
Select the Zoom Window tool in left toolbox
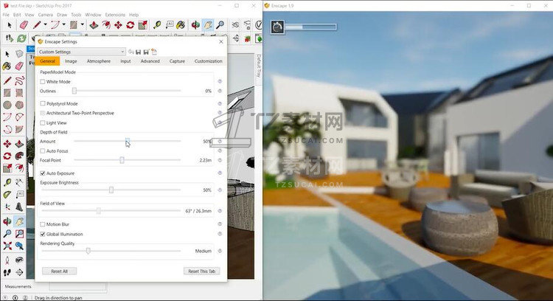coord(19,234)
